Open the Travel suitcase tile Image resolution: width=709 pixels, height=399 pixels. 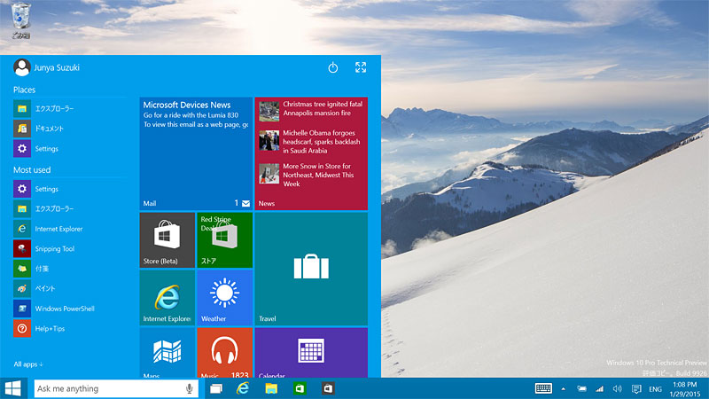click(x=311, y=269)
